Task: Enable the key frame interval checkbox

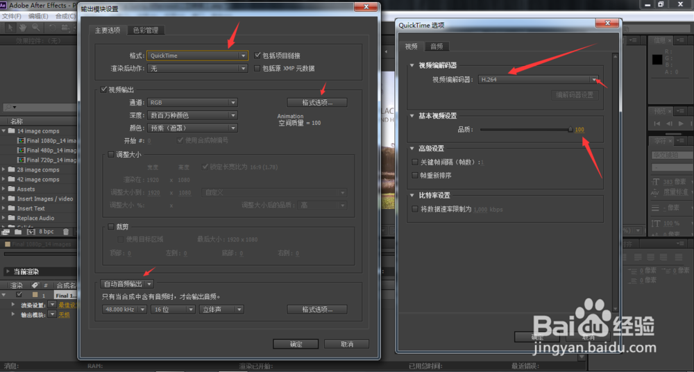Action: click(x=415, y=162)
